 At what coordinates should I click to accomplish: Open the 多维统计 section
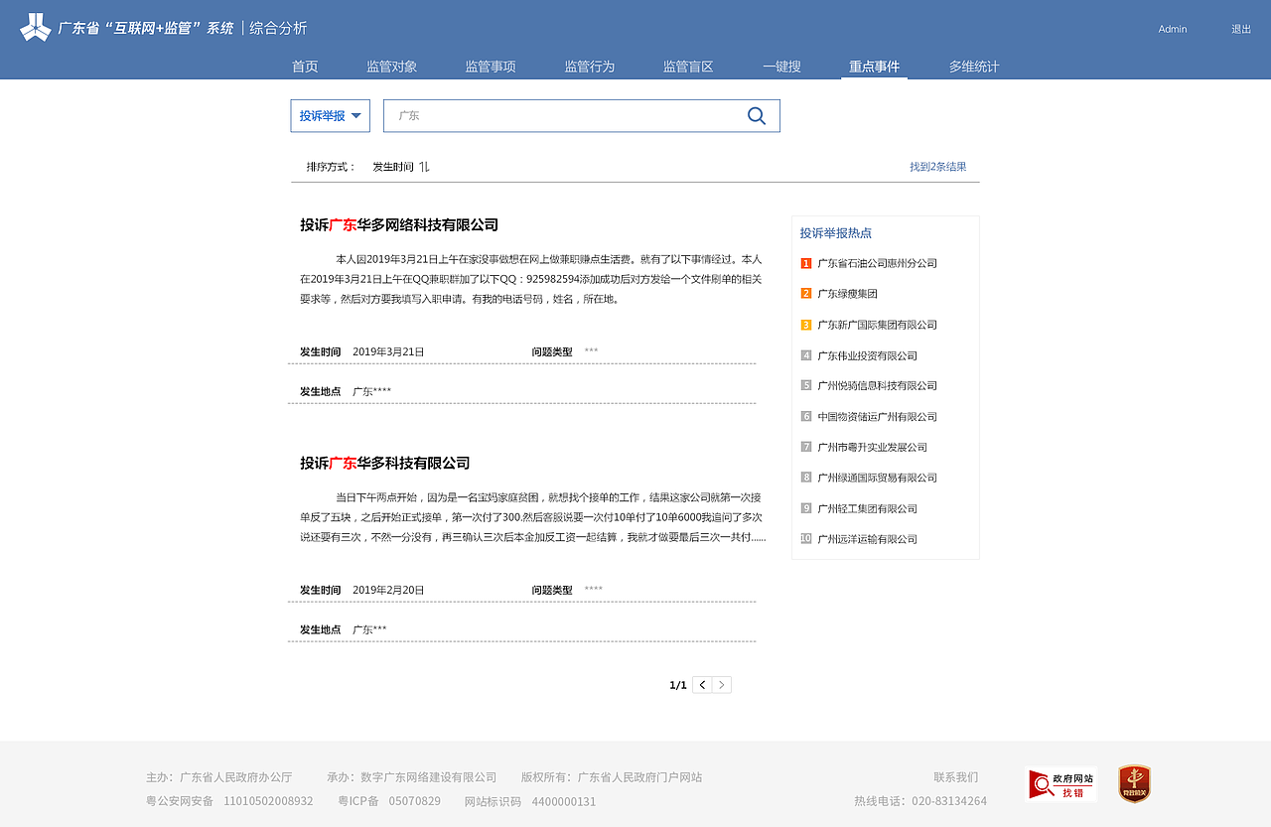pos(972,66)
